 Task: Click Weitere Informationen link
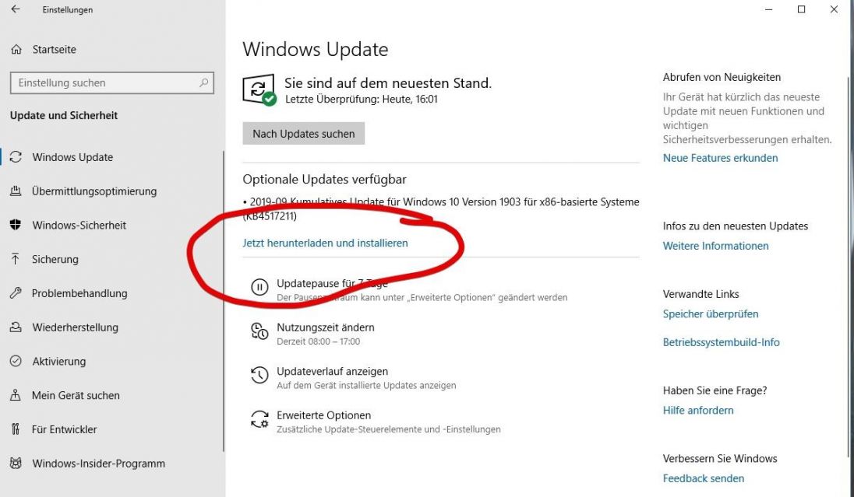[x=715, y=246]
